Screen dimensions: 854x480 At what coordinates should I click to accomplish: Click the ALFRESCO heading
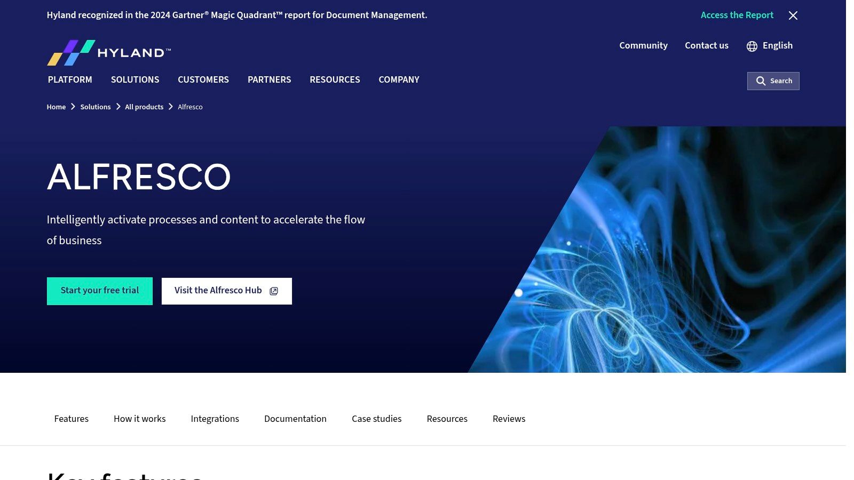point(139,177)
